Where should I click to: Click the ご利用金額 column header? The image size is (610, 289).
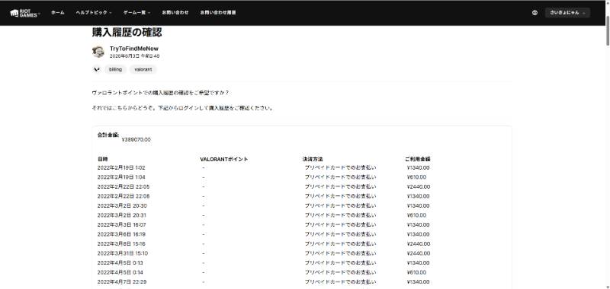pos(417,159)
